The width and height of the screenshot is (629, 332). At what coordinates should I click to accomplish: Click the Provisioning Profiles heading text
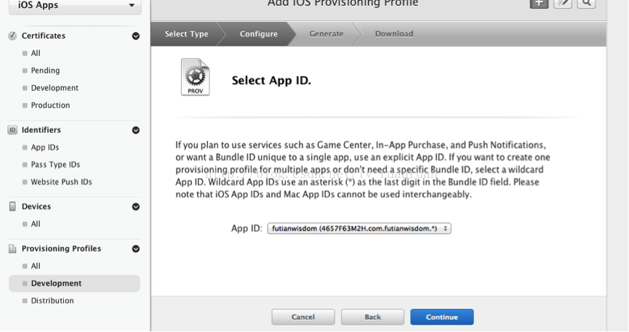pos(61,248)
